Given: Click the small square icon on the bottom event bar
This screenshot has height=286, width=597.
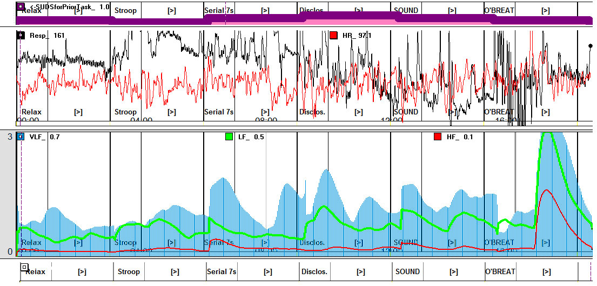Looking at the screenshot, I should 24,267.
